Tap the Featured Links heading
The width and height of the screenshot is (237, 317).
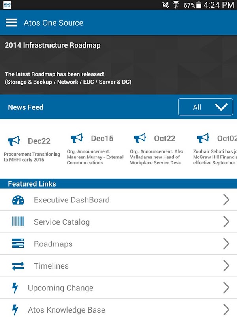point(32,184)
